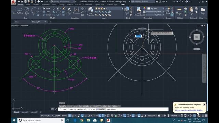This screenshot has width=219, height=123.
Task: Toggle Ortho mode in status bar
Action: tap(86, 115)
